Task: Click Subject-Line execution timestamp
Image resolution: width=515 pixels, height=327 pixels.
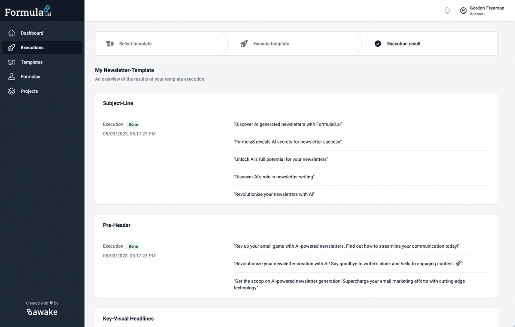Action: point(129,134)
